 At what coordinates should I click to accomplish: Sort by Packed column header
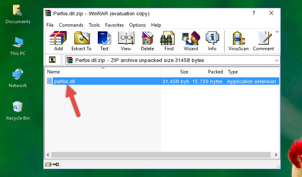208,72
